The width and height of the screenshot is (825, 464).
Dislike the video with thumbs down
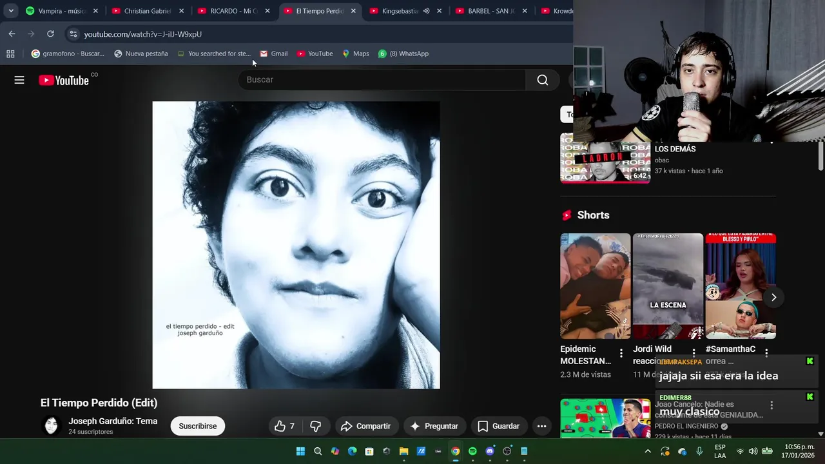tap(316, 426)
